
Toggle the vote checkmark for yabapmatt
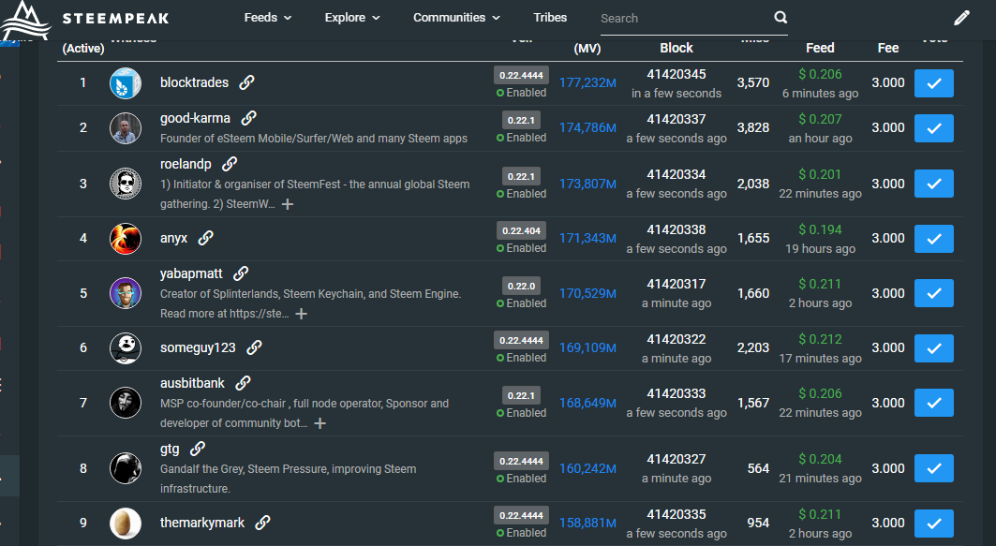click(933, 293)
